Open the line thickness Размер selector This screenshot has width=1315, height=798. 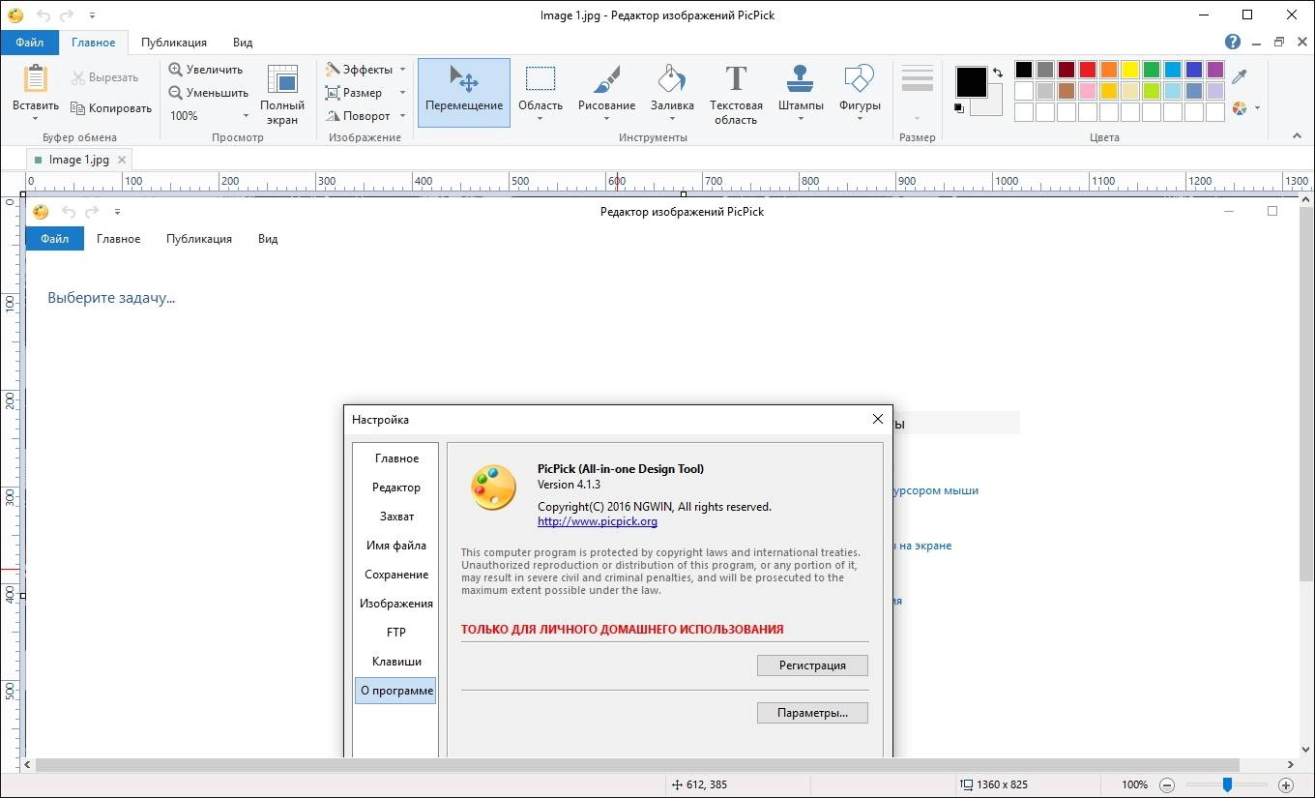917,94
